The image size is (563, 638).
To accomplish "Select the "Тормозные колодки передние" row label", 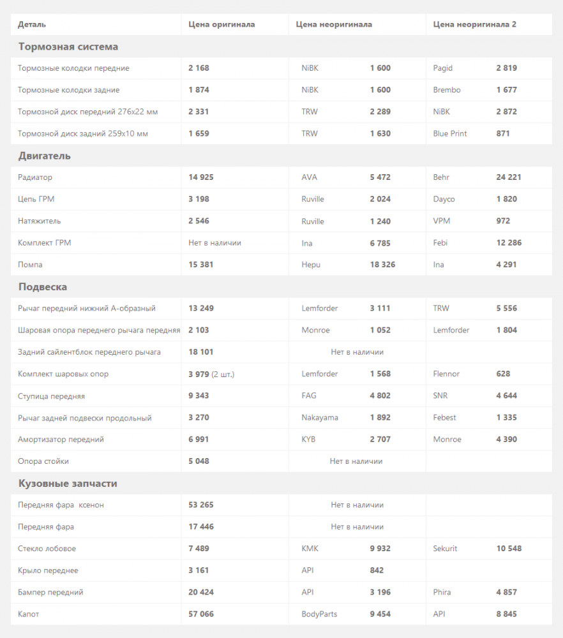I will click(73, 68).
